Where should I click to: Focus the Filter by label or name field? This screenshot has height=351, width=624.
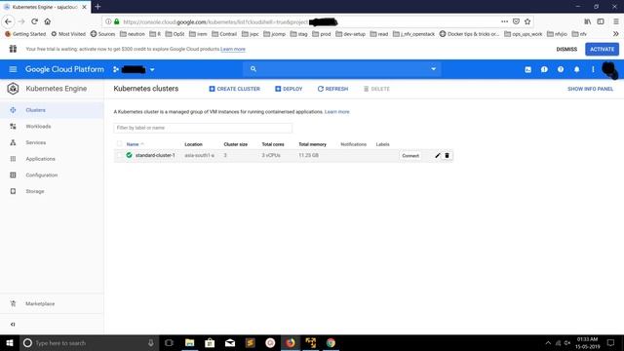[x=203, y=128]
